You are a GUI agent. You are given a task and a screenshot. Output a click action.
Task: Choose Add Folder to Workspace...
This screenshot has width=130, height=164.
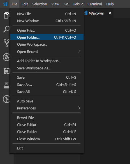click(x=47, y=61)
